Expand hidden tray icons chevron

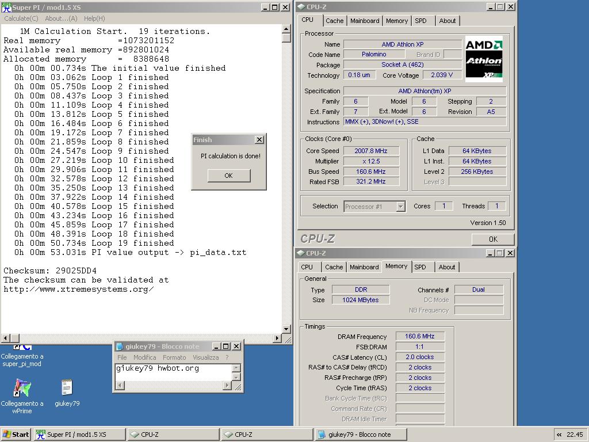(x=559, y=435)
